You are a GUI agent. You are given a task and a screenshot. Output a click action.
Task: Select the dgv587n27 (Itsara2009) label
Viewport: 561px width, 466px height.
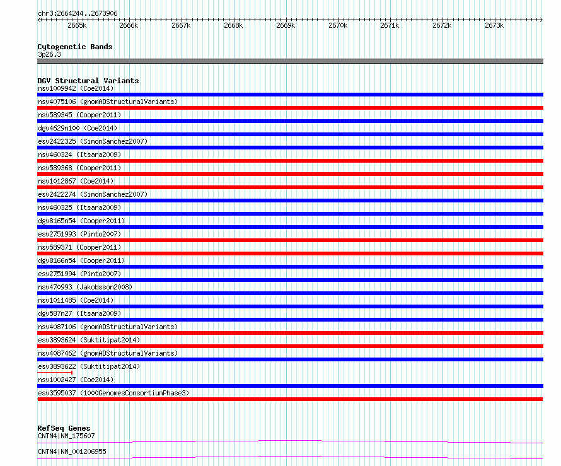pos(79,313)
